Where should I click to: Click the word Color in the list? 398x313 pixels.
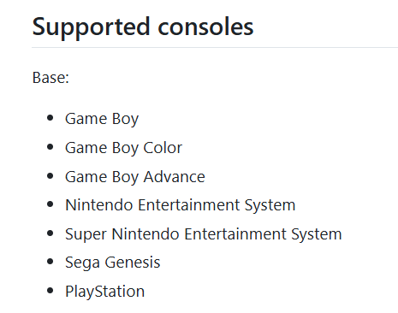pos(163,148)
